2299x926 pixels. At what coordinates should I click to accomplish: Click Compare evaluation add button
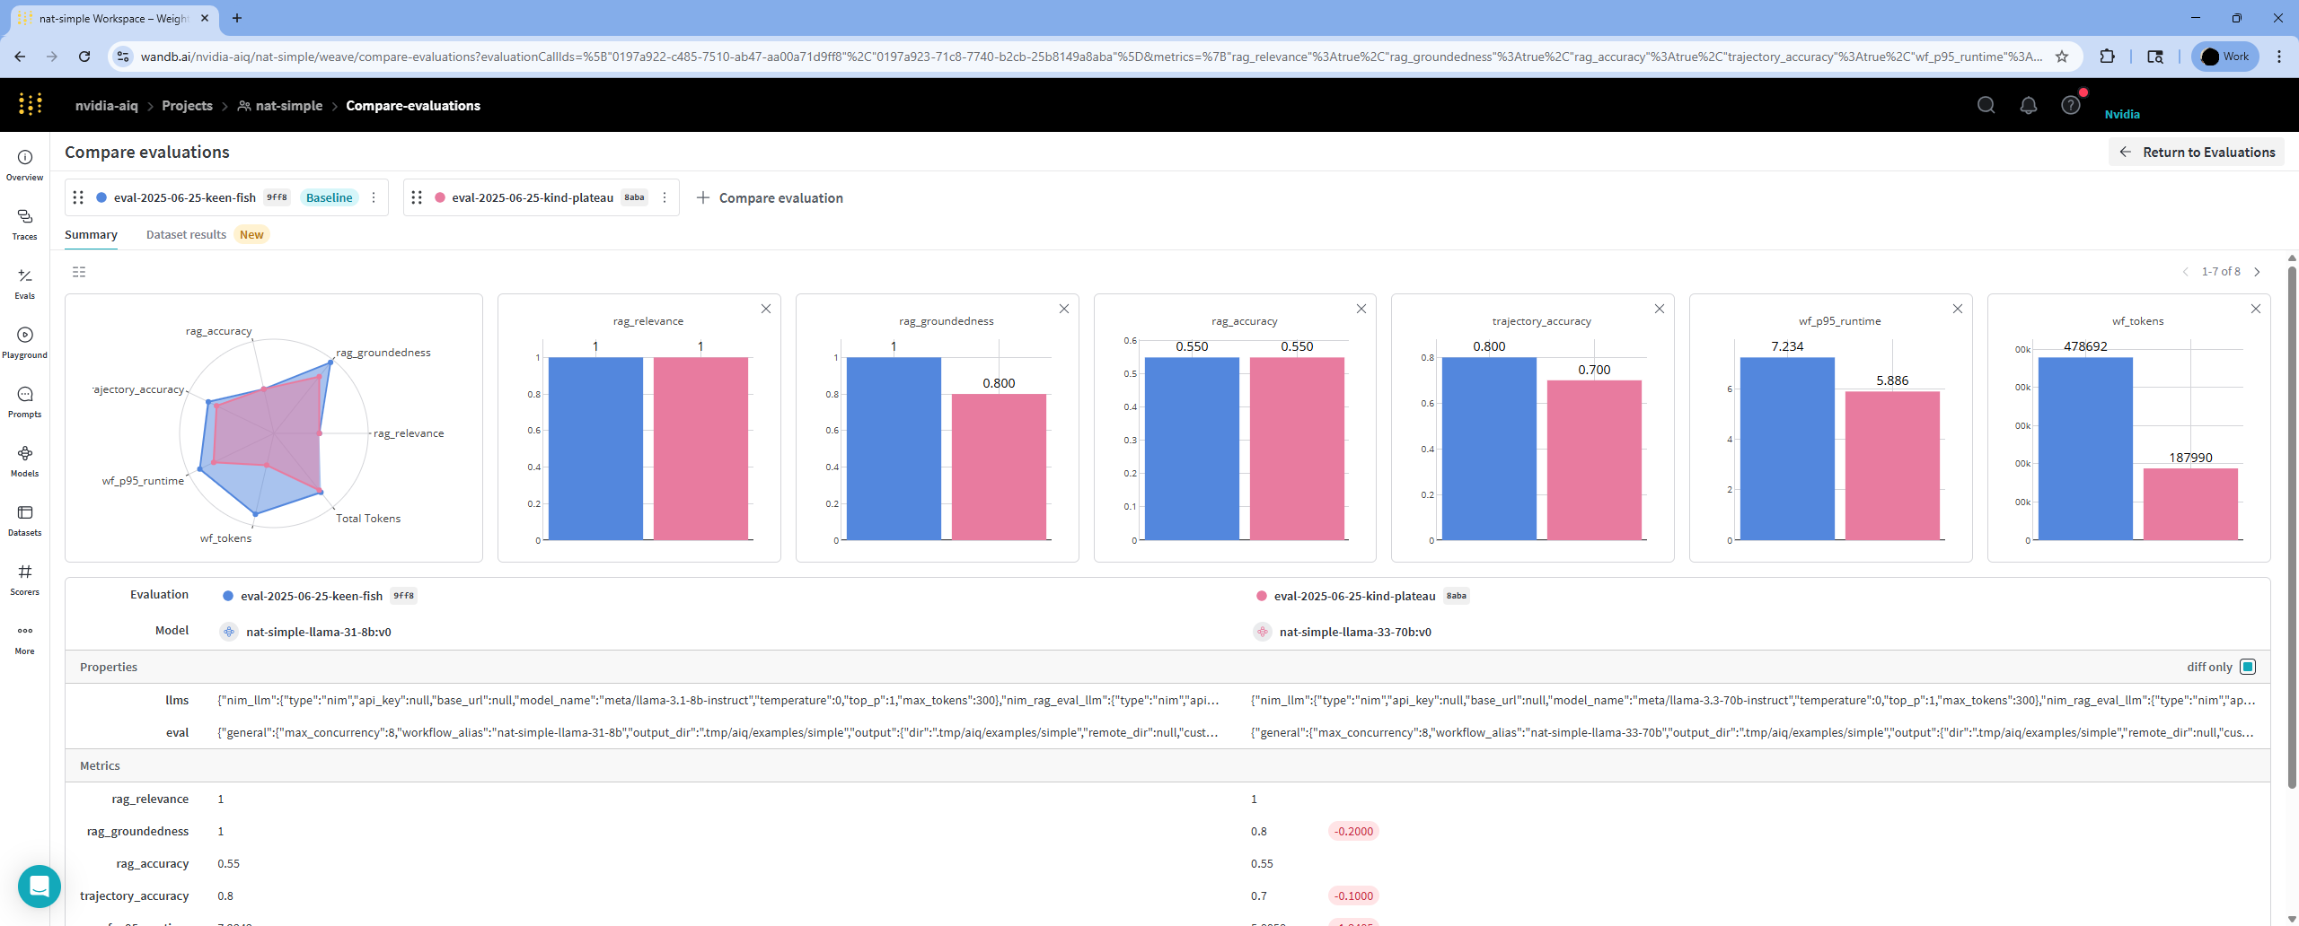click(x=771, y=198)
